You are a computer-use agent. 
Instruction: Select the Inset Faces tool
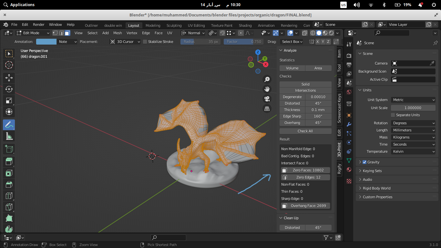[9, 173]
